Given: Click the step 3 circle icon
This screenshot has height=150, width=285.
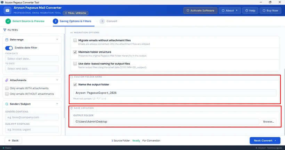Looking at the screenshot, I should (102, 21).
